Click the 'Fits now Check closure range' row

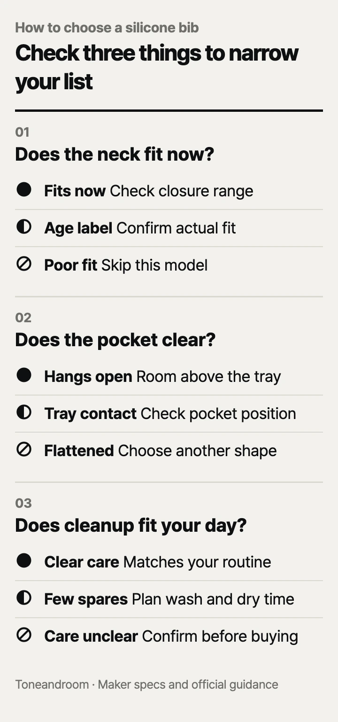coord(169,191)
